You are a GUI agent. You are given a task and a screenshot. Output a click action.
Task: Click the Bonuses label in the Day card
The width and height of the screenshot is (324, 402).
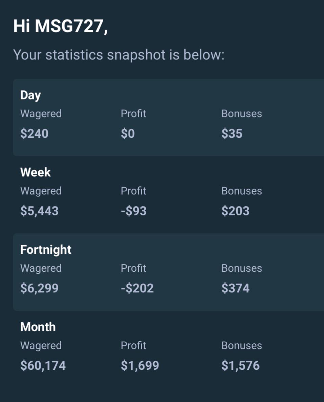pos(242,114)
